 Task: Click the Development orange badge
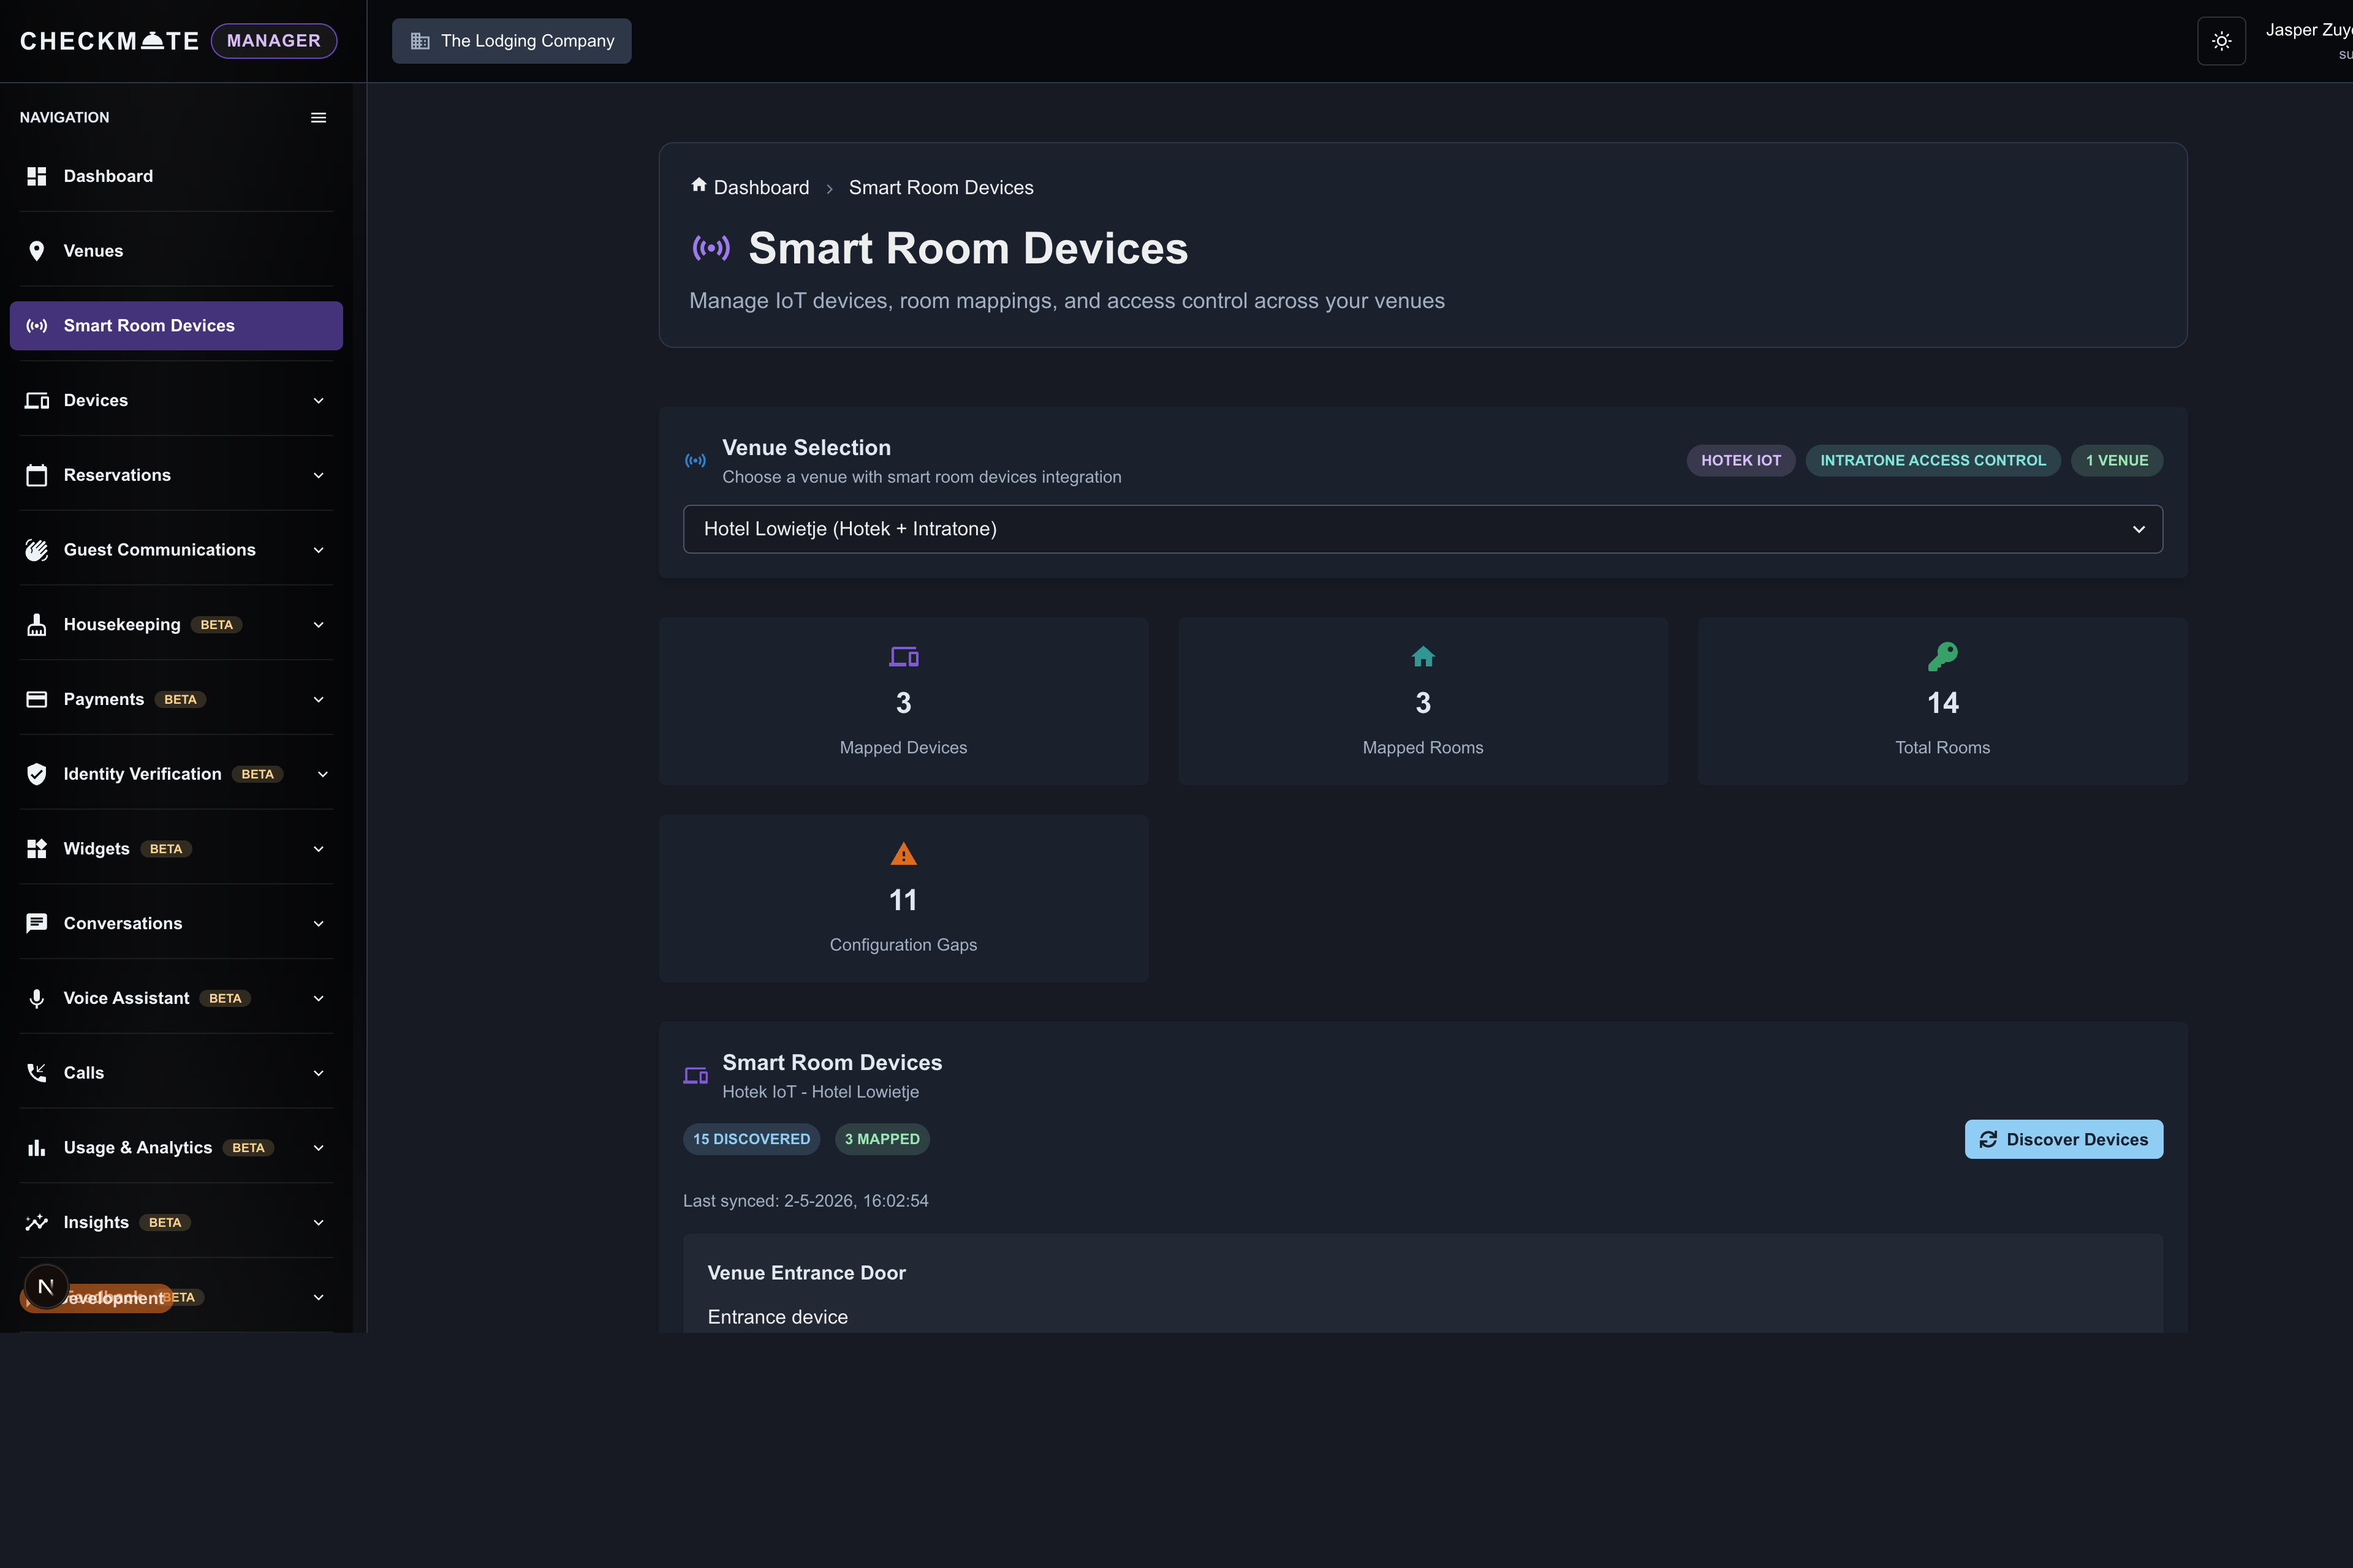click(x=97, y=1298)
